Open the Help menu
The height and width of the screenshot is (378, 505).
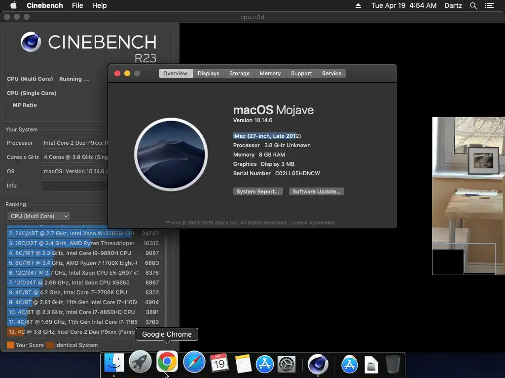(x=99, y=5)
